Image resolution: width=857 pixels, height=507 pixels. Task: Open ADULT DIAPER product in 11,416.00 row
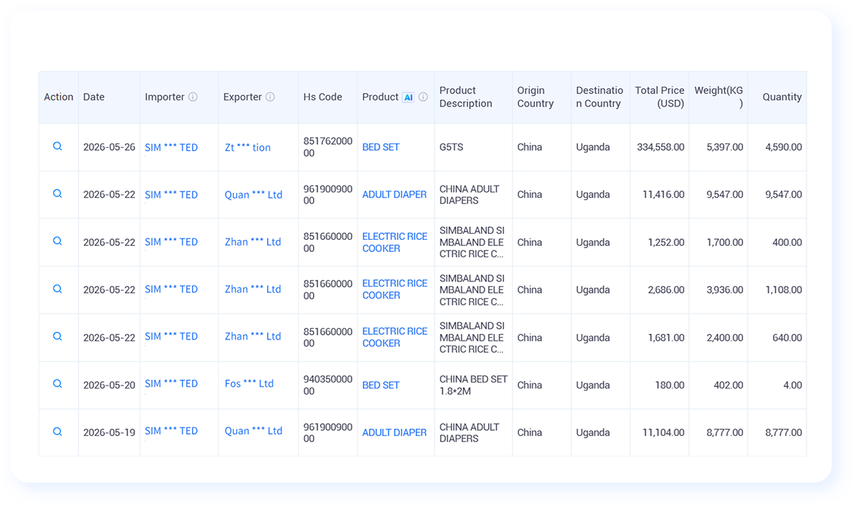pyautogui.click(x=394, y=195)
